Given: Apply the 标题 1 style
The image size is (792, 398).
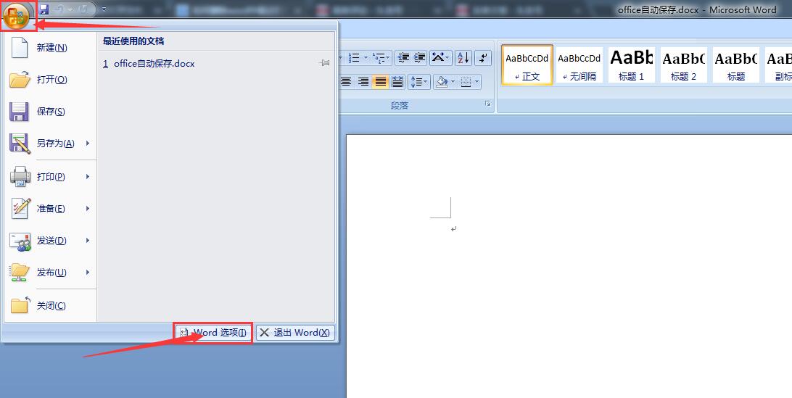Looking at the screenshot, I should coord(632,65).
